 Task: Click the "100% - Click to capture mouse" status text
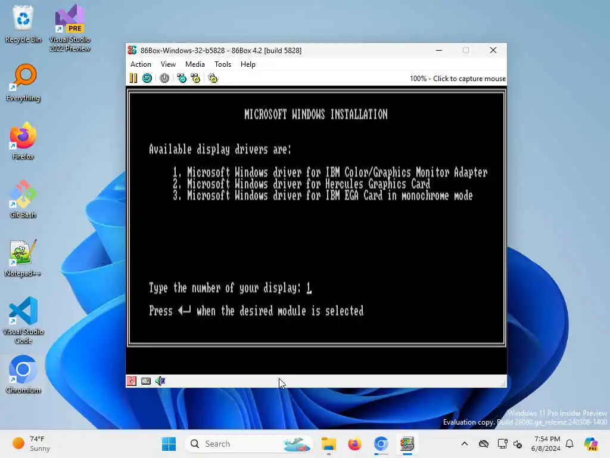click(457, 79)
